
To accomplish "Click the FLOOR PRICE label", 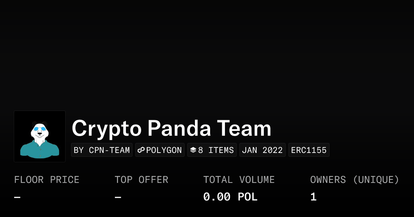I will pos(47,180).
